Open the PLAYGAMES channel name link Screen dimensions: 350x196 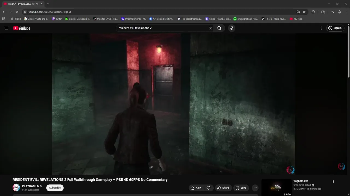(x=30, y=186)
